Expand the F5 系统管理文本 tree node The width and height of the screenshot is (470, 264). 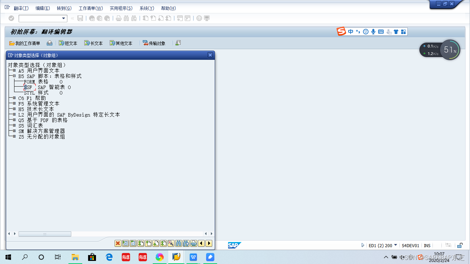tap(14, 103)
